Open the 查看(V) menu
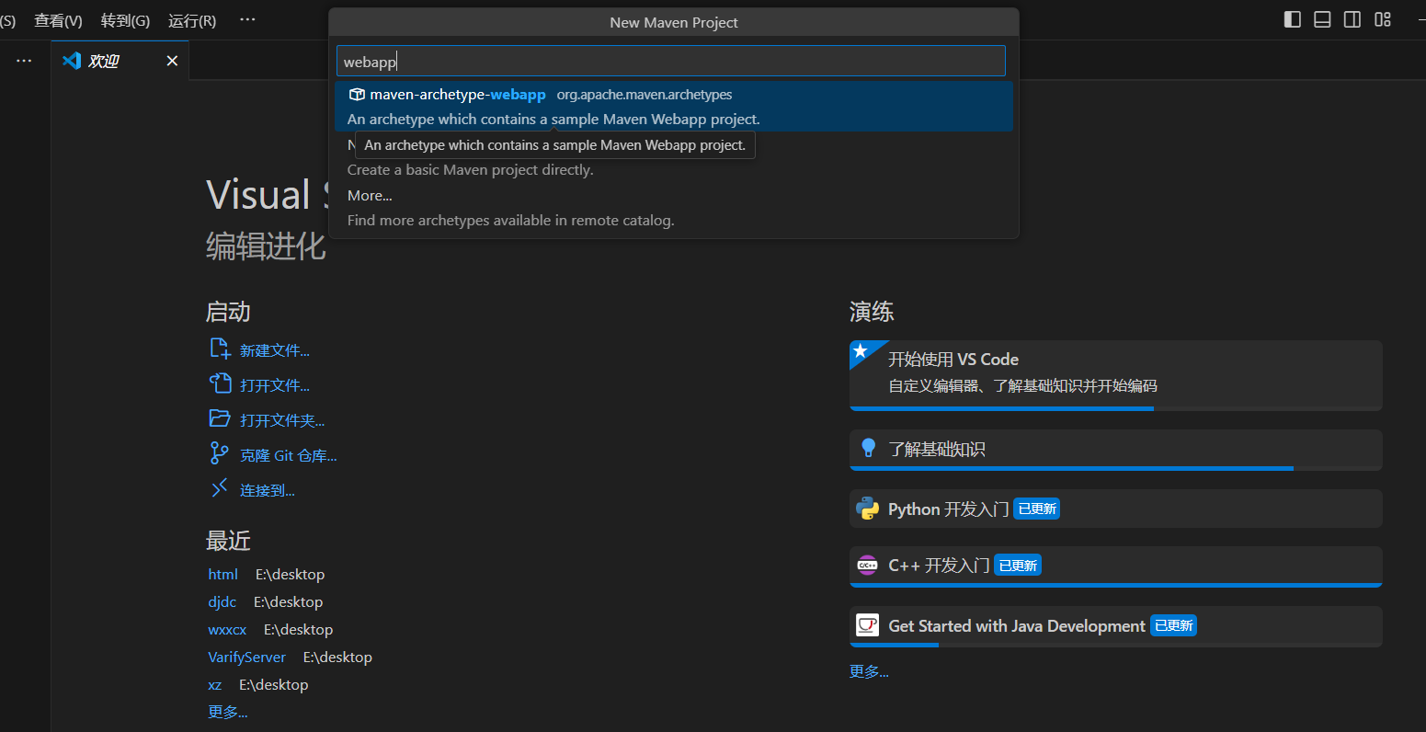The height and width of the screenshot is (732, 1426). coord(58,20)
